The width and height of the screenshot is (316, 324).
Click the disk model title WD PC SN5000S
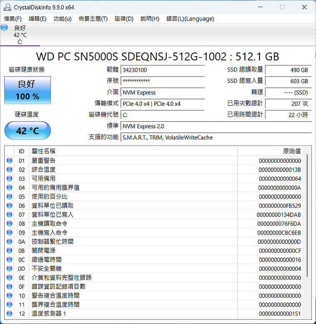pyautogui.click(x=158, y=56)
